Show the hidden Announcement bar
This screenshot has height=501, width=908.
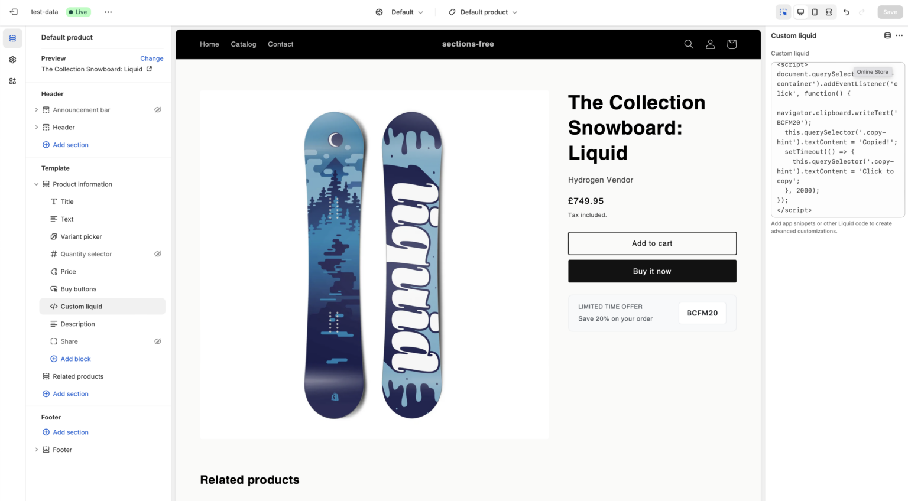tap(157, 109)
